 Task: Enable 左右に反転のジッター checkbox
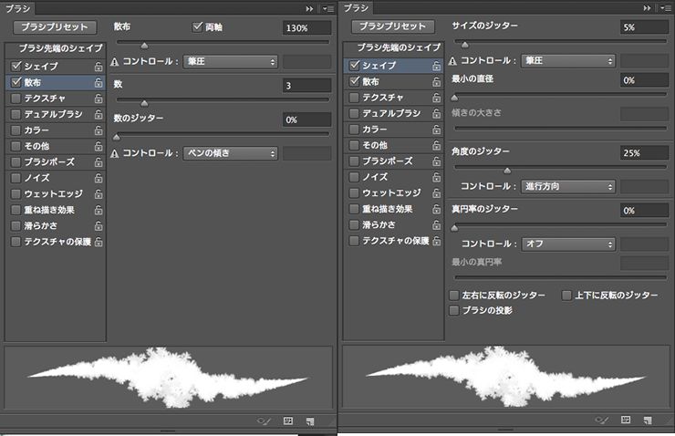pos(454,296)
